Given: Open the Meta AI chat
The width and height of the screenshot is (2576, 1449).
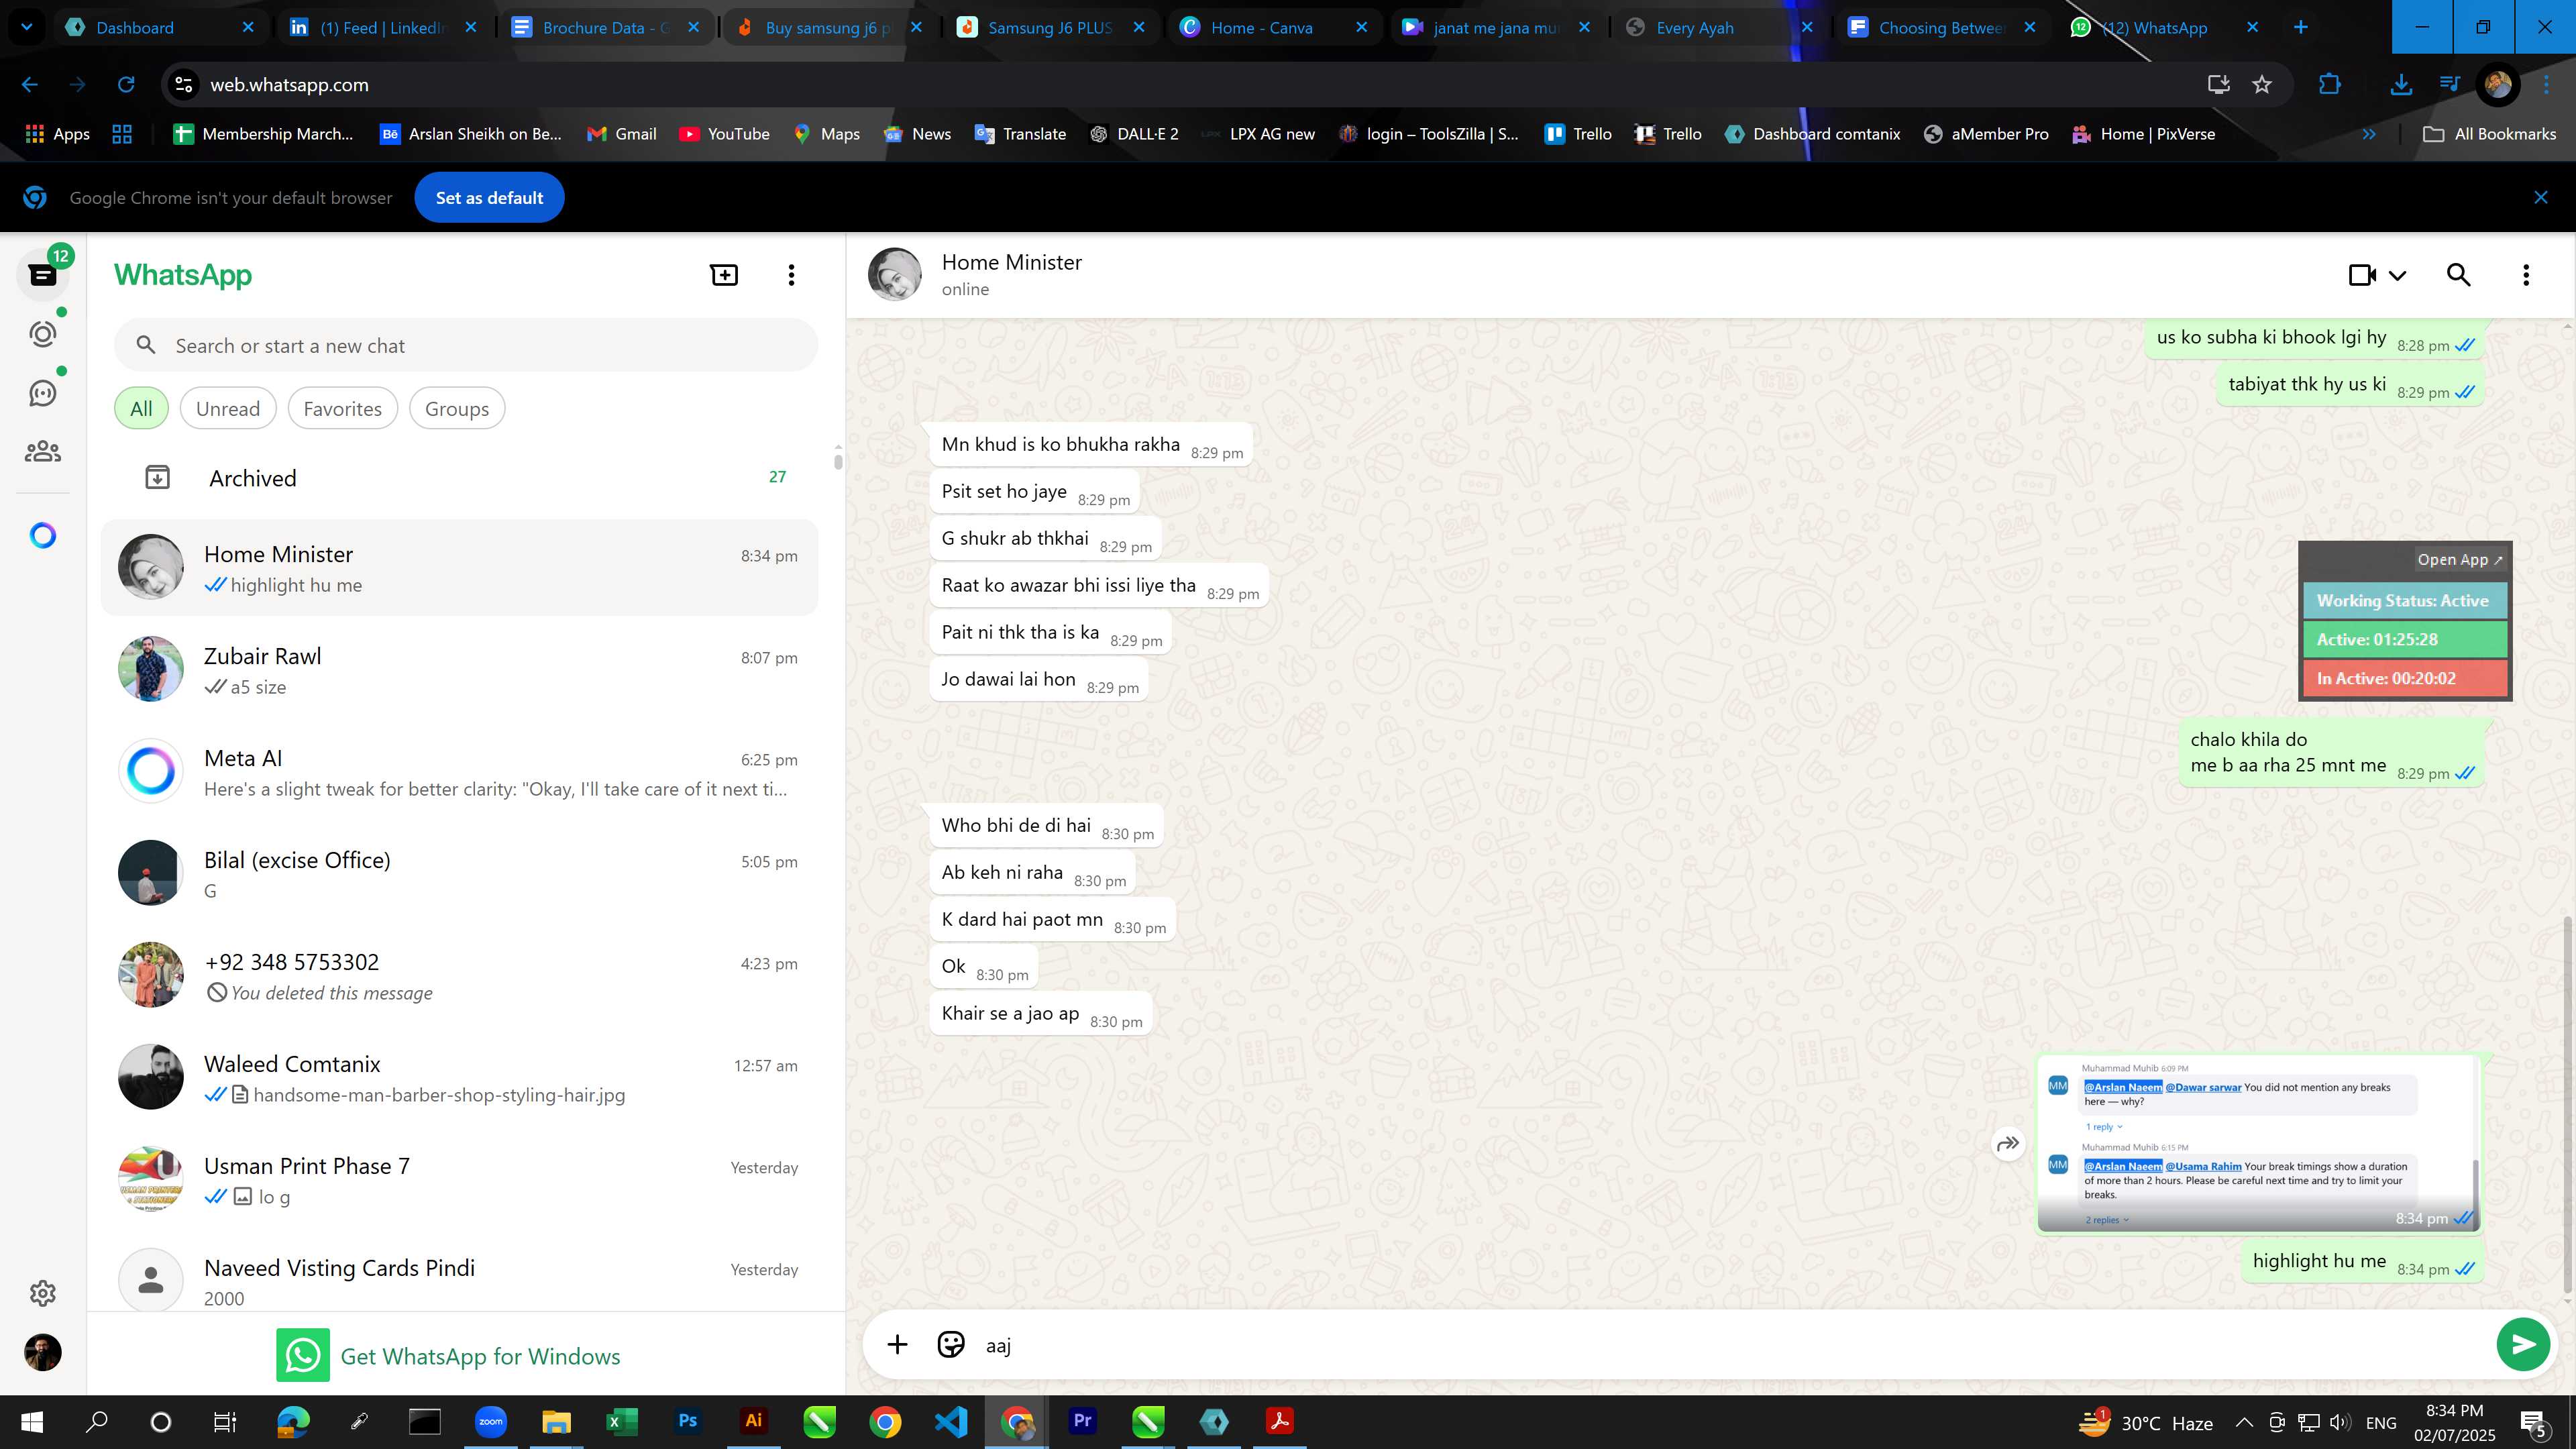Looking at the screenshot, I should pos(460,772).
